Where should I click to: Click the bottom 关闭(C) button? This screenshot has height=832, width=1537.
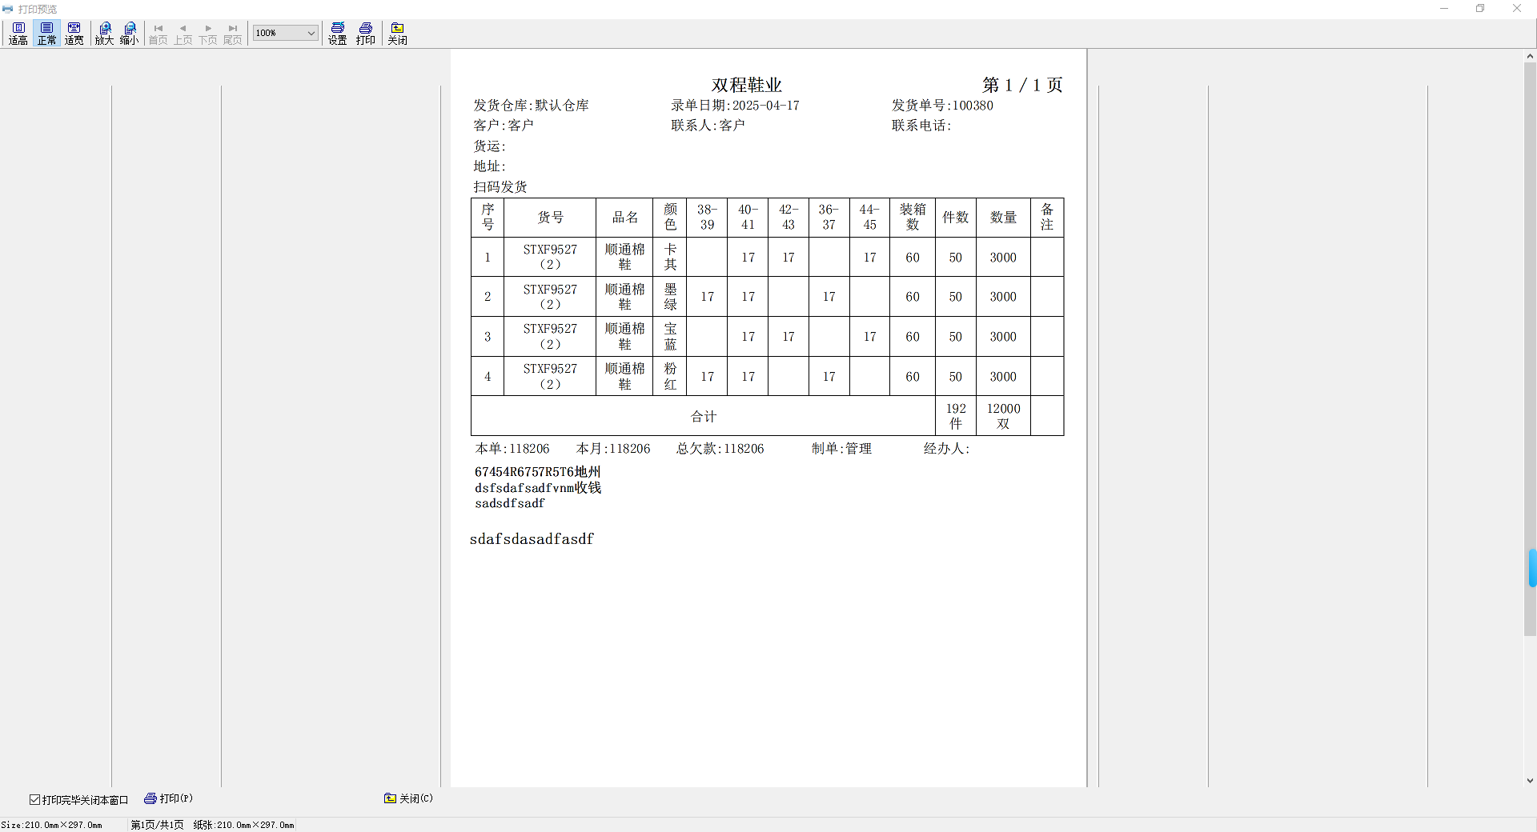tap(409, 798)
